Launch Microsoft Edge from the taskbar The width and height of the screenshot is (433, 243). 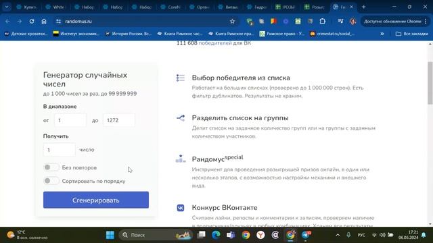tap(216, 235)
